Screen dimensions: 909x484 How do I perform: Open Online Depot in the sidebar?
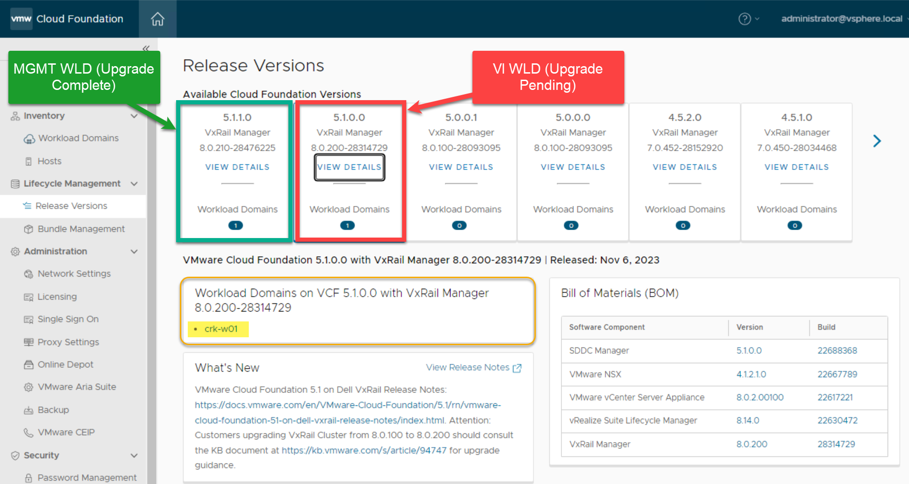click(x=65, y=364)
